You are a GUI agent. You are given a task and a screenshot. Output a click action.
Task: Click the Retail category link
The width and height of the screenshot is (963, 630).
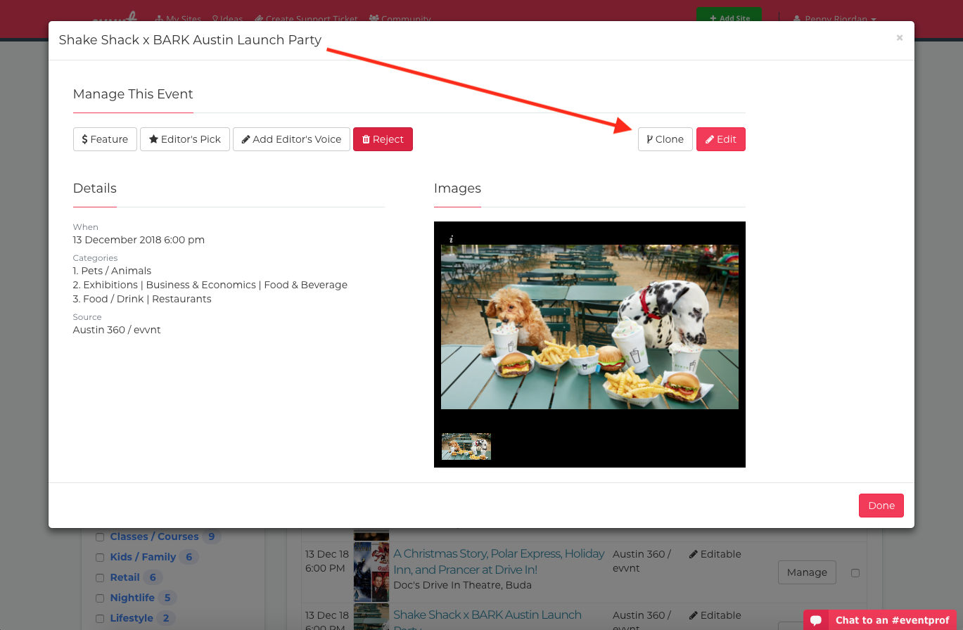click(x=125, y=577)
